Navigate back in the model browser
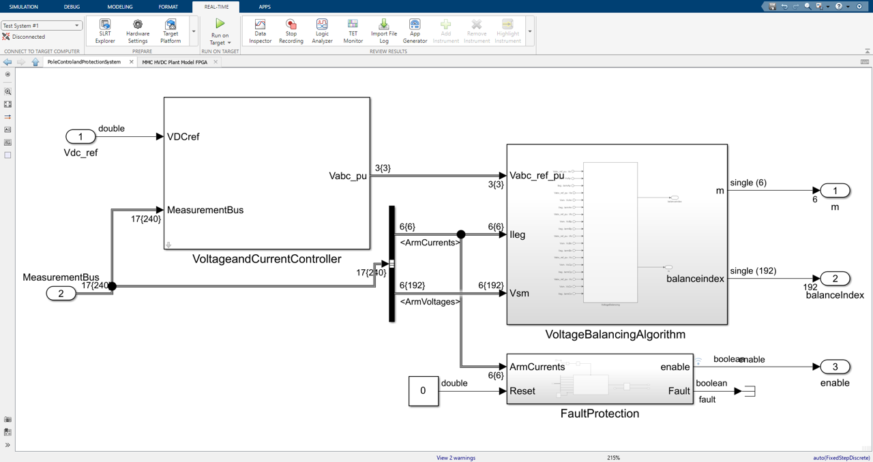 8,62
